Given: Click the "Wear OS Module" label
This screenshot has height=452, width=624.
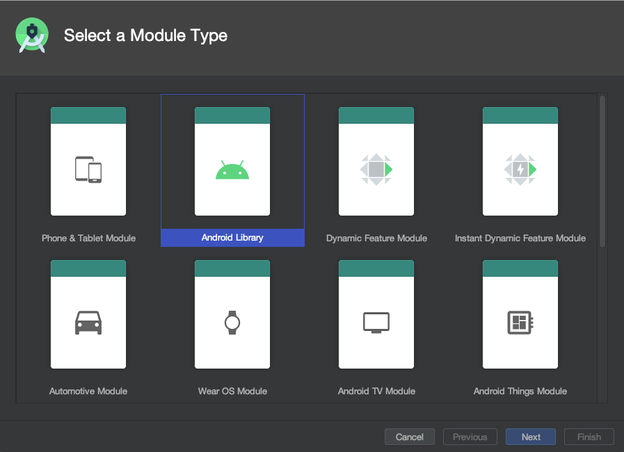Looking at the screenshot, I should pos(232,391).
